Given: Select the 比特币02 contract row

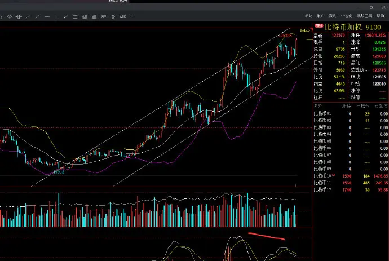Looking at the screenshot, I should click(351, 121).
